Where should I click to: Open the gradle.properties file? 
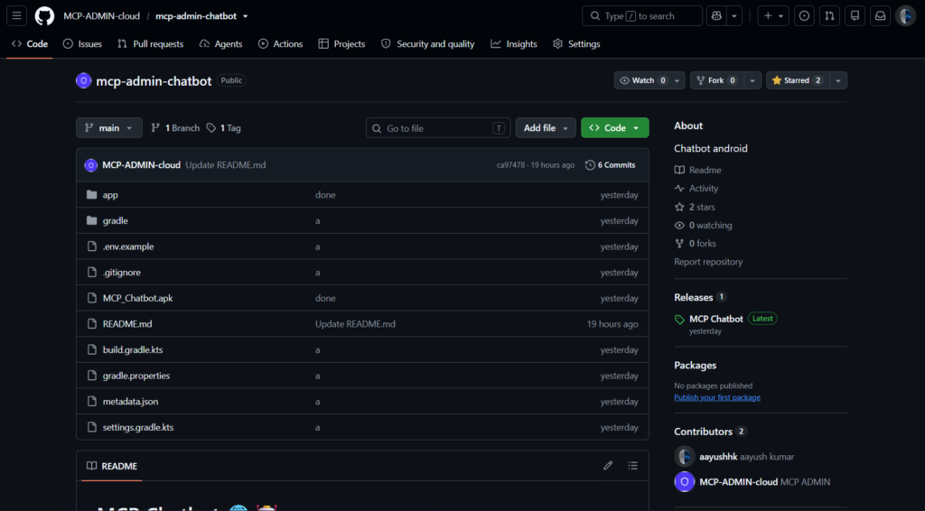coord(136,376)
